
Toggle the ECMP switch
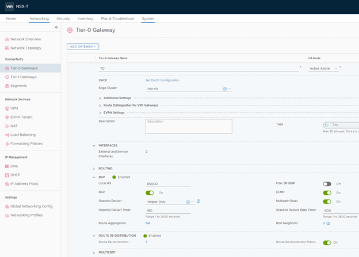tap(327, 193)
